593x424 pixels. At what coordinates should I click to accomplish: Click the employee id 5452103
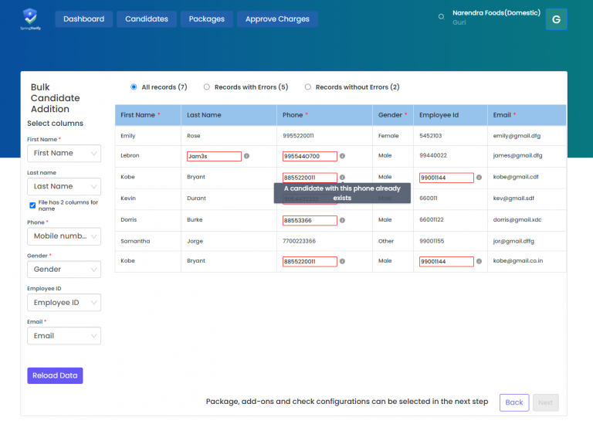coord(430,136)
